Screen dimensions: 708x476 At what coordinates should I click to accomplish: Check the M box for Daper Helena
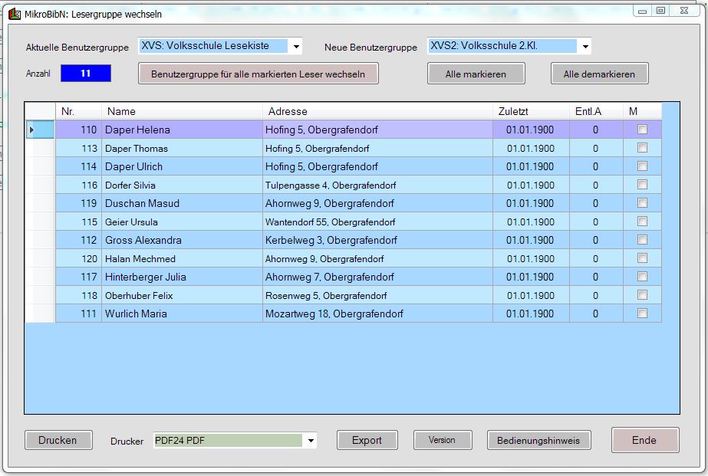642,130
